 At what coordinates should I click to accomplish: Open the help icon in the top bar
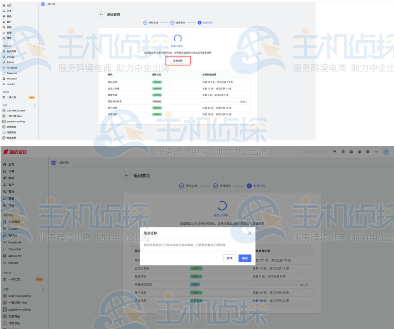[351, 152]
